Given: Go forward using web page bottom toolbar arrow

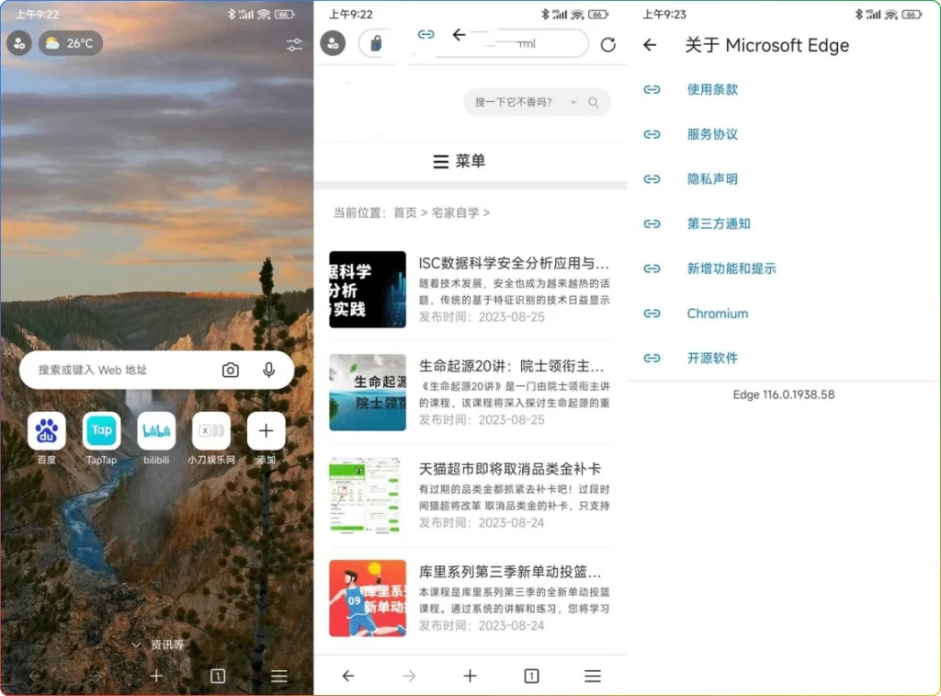Looking at the screenshot, I should point(409,676).
